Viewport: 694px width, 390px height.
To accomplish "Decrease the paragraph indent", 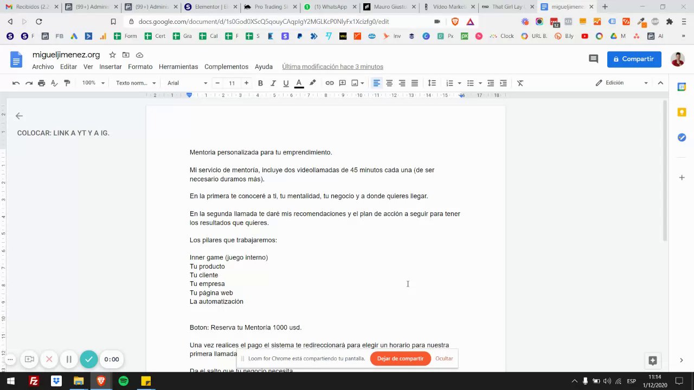I will [491, 83].
